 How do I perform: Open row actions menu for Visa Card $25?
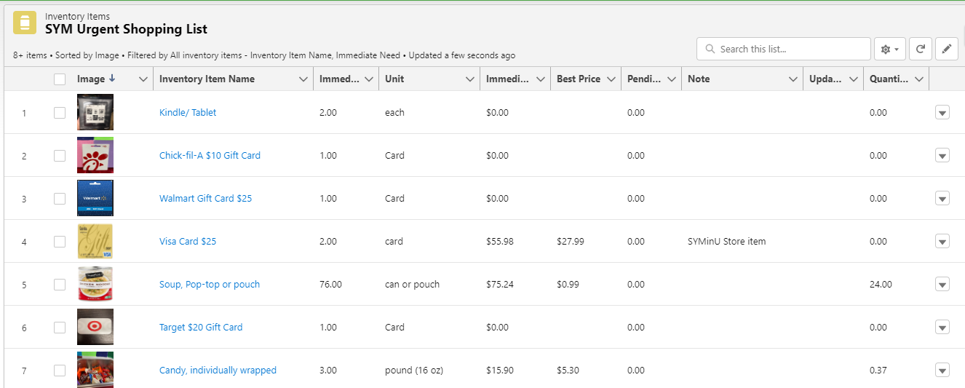[x=942, y=242]
